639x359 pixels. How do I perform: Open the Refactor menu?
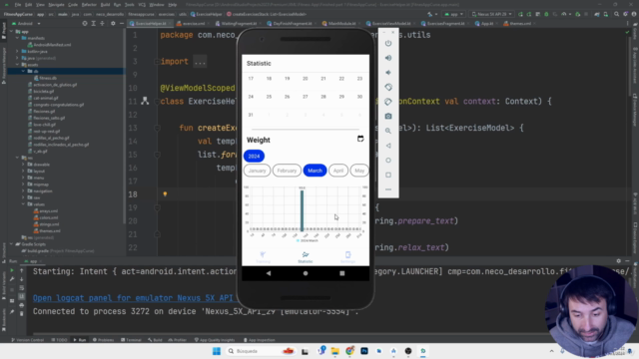click(89, 5)
